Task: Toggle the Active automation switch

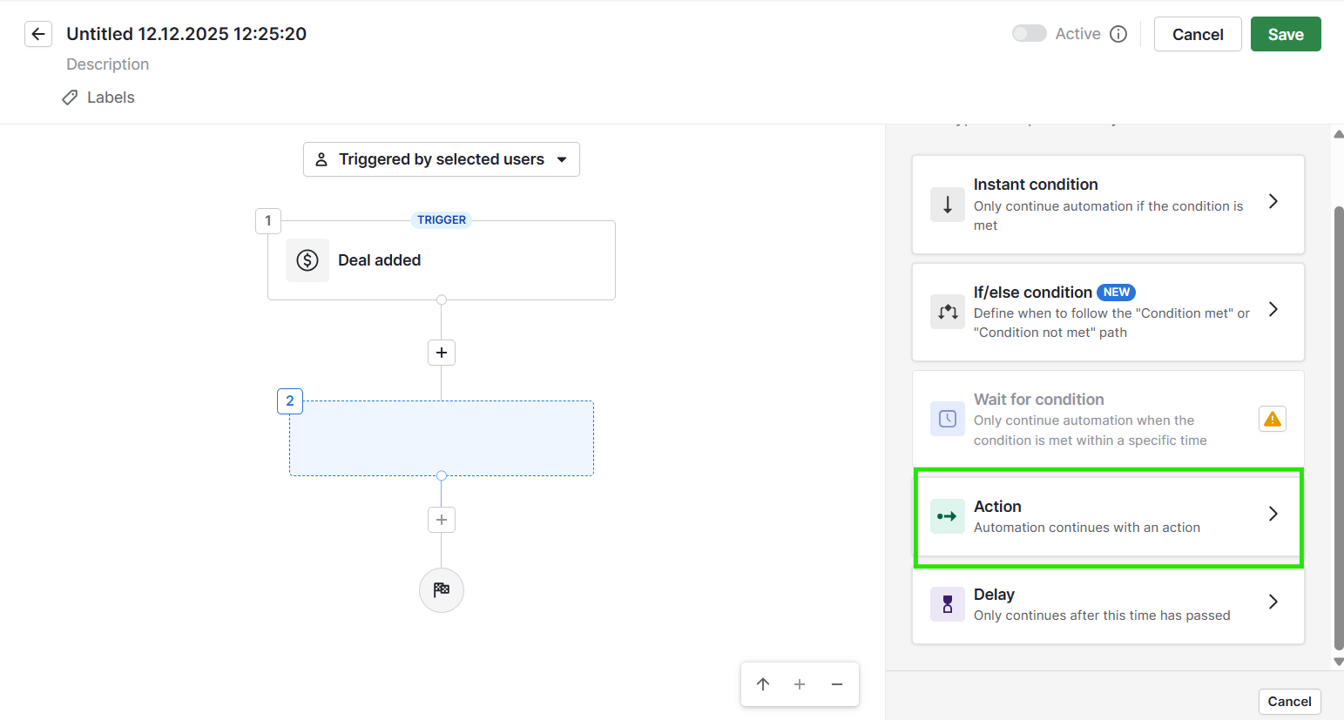Action: click(x=1029, y=34)
